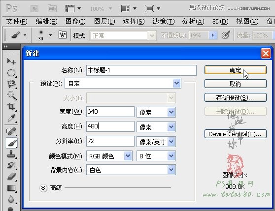275x211 pixels.
Task: Select the Spot Healing Brush tool
Action: coord(11,131)
